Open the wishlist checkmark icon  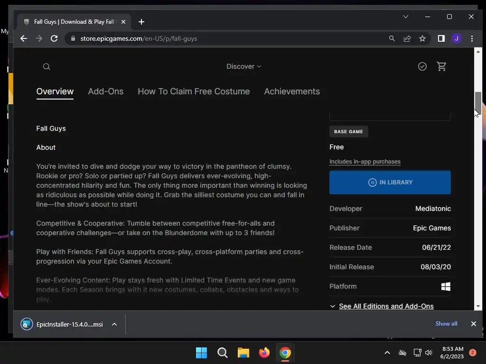422,66
